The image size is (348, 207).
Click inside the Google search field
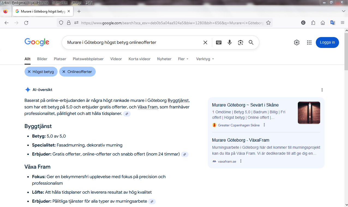(131, 42)
